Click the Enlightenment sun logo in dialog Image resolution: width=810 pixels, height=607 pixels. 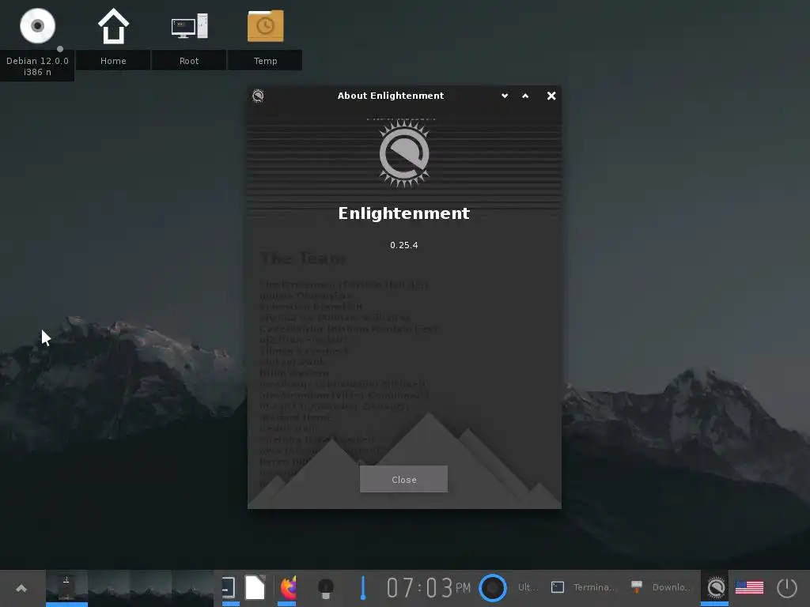tap(404, 153)
